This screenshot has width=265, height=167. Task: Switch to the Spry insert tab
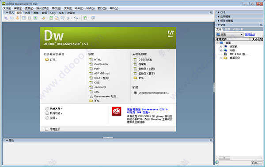coord(53,13)
